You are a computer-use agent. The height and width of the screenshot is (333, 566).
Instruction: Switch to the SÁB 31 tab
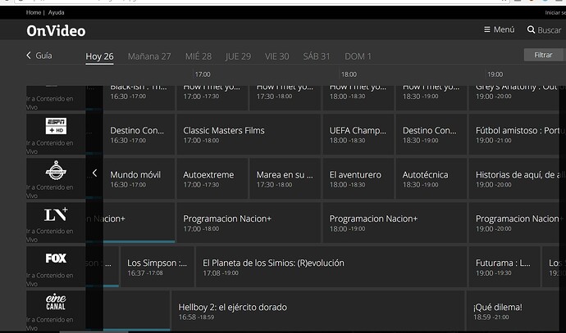pyautogui.click(x=317, y=56)
